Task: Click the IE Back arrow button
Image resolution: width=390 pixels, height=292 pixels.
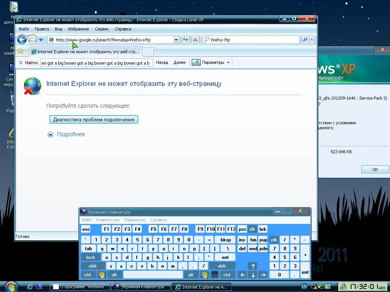Action: [x=22, y=40]
